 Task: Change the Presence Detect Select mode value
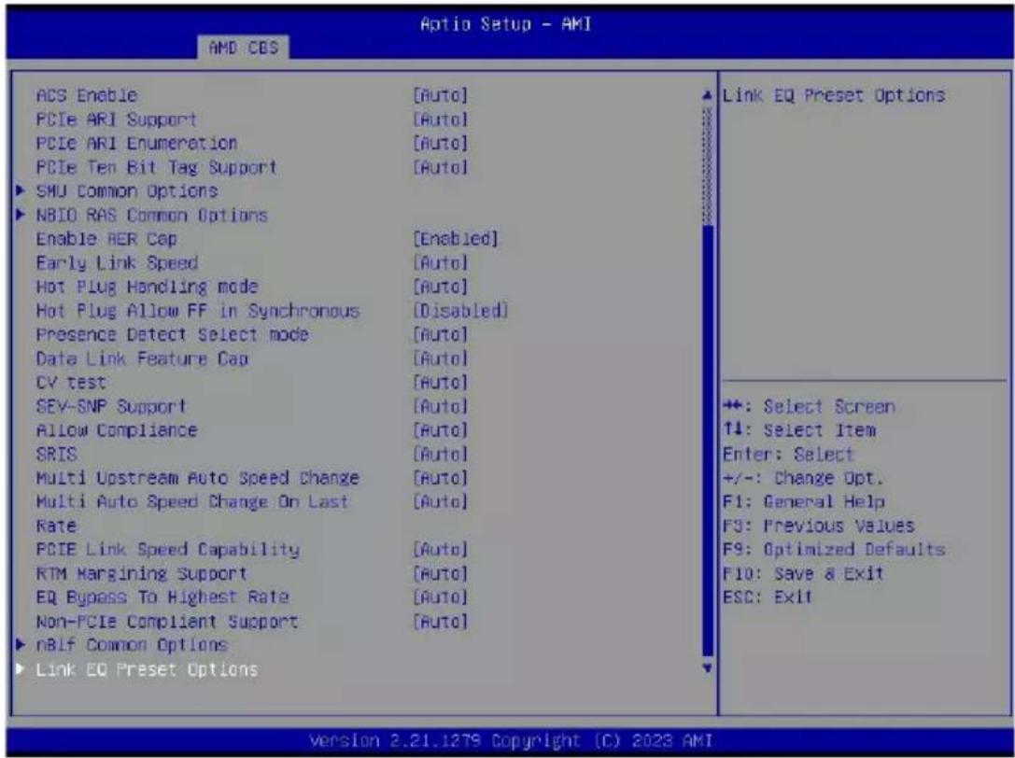coord(440,335)
